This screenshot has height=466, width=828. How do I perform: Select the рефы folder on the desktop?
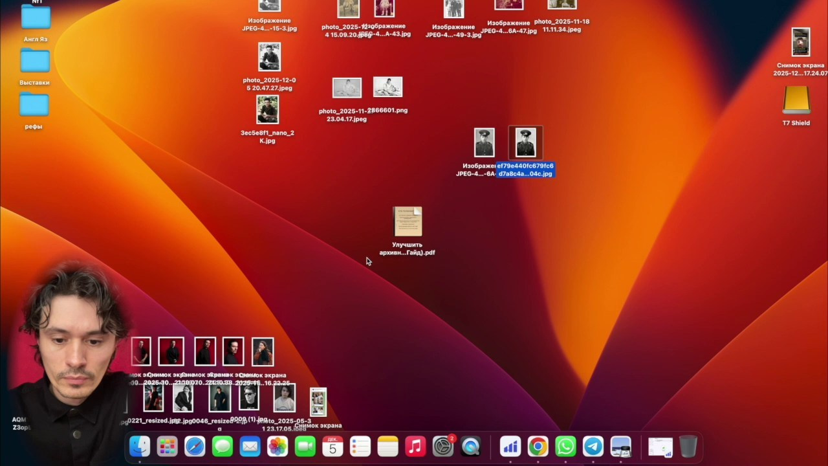34,104
